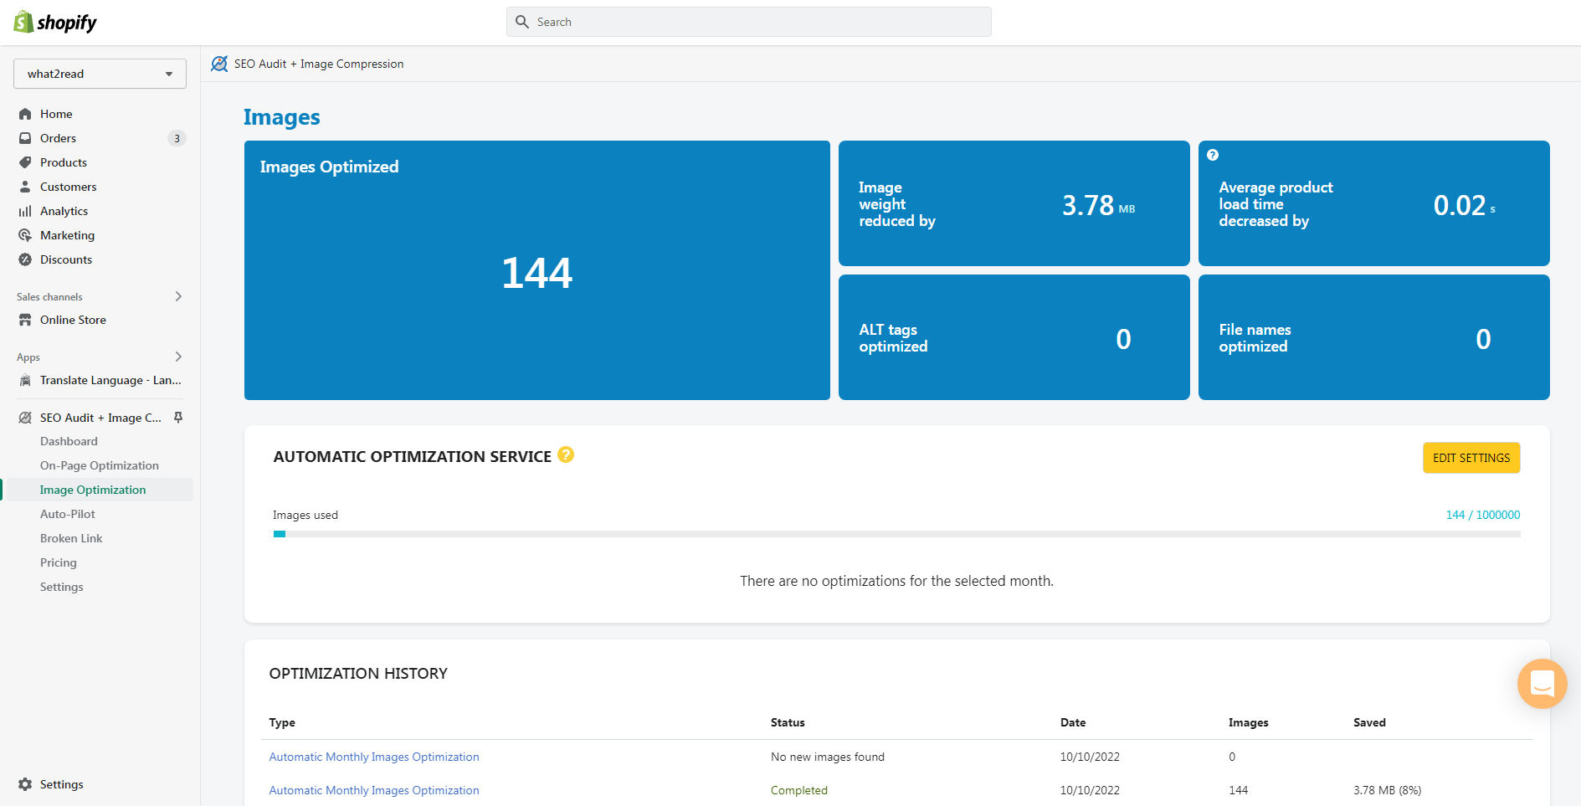Click the Image weight reduced by card
Image resolution: width=1581 pixels, height=806 pixels.
click(1014, 203)
